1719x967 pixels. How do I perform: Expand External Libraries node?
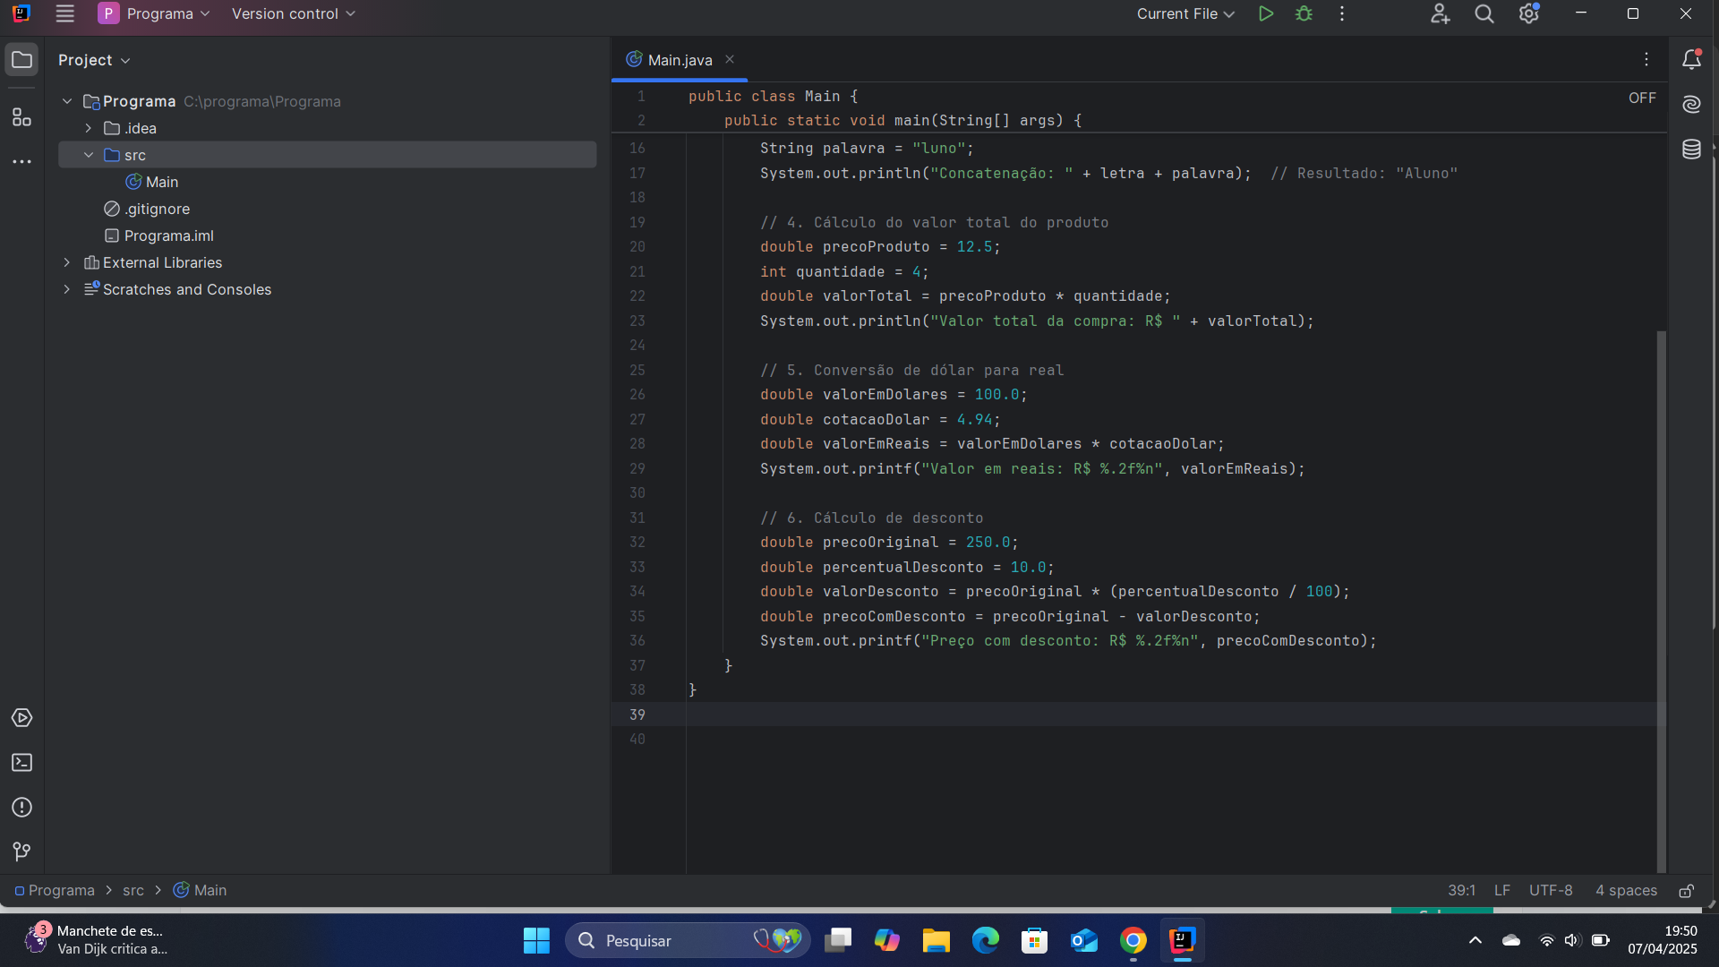coord(67,262)
